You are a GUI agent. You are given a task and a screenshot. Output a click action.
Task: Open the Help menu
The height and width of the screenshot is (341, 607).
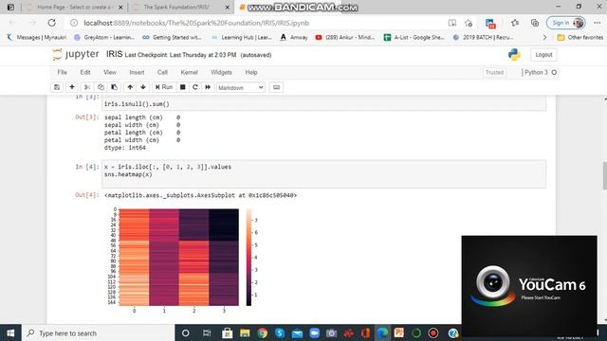click(x=250, y=72)
